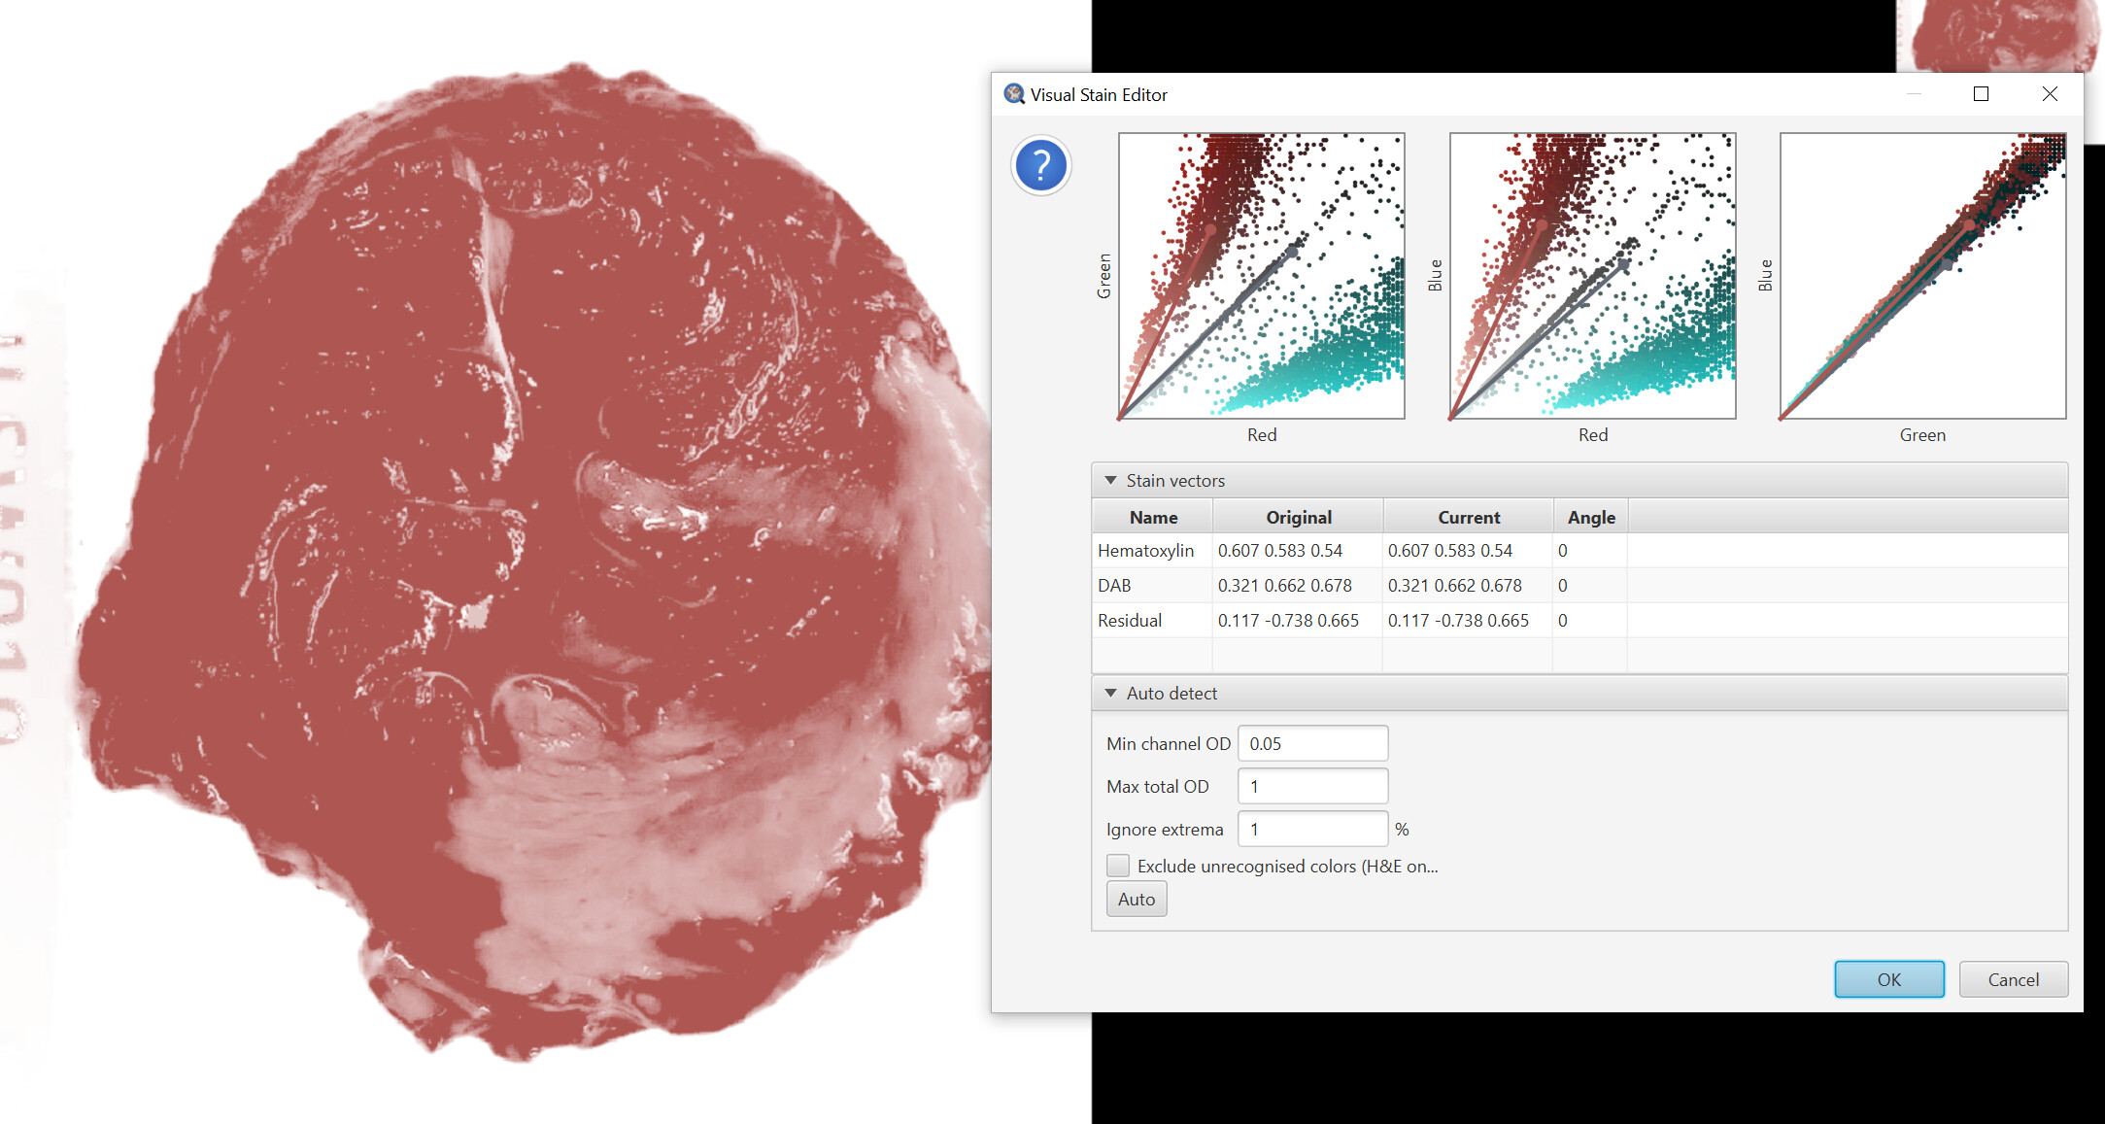Confirm stain changes with OK

tap(1888, 978)
